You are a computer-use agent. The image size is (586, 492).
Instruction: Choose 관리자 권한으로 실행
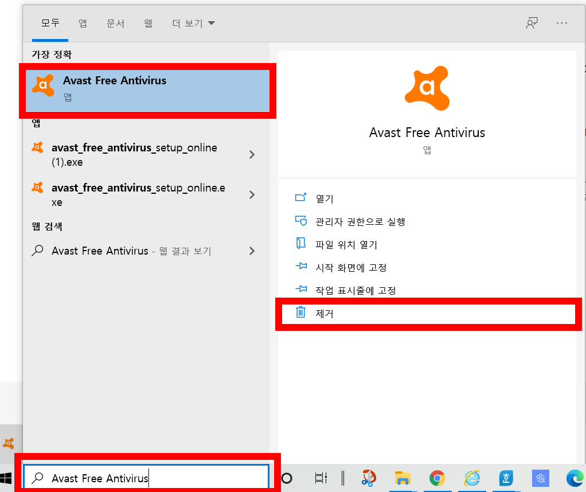point(360,221)
